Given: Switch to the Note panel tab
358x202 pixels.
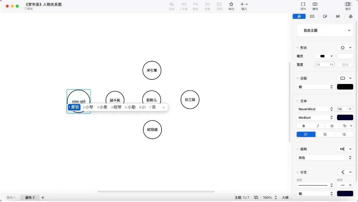Looking at the screenshot, I should coord(325,16).
